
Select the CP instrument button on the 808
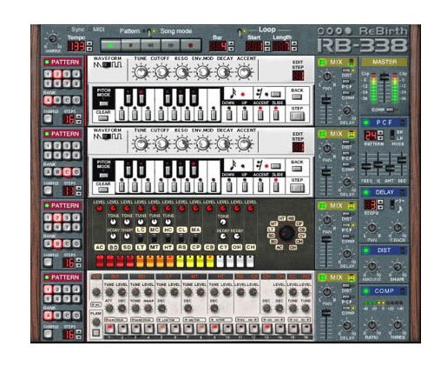coord(195,247)
